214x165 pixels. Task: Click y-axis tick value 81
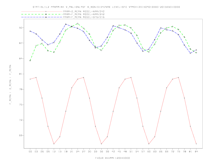pyautogui.click(x=21, y=74)
